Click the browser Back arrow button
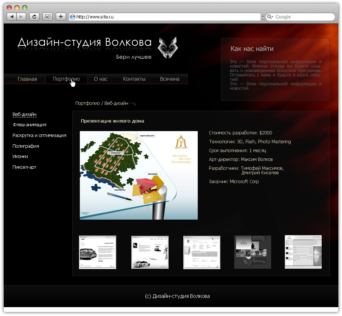 point(12,17)
